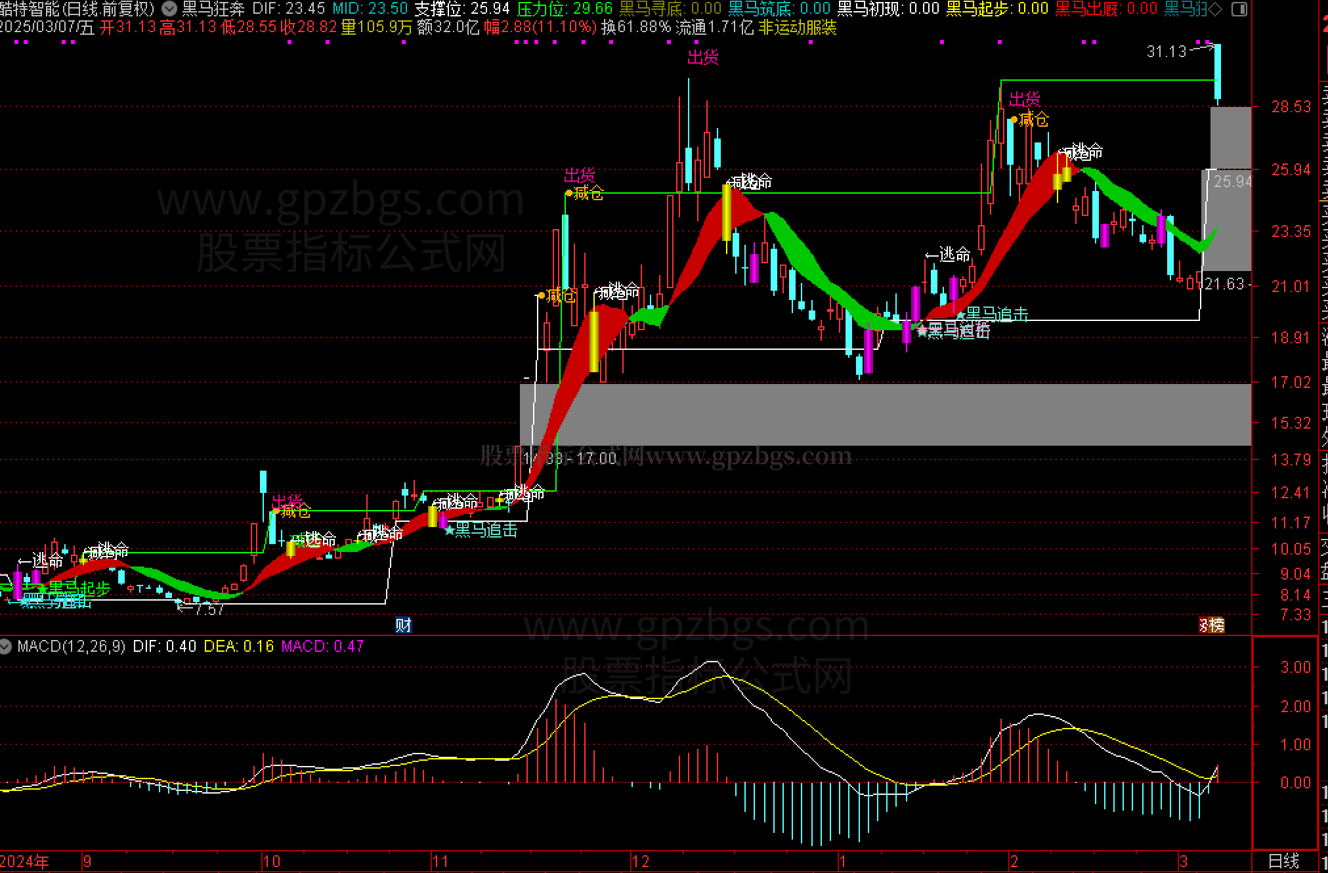Image resolution: width=1328 pixels, height=873 pixels.
Task: Click the 皓特智能 stock title label
Action: click(30, 9)
